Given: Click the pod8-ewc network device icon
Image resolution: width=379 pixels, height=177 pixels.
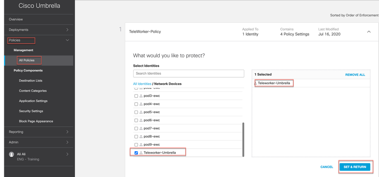Looking at the screenshot, I should (x=141, y=137).
